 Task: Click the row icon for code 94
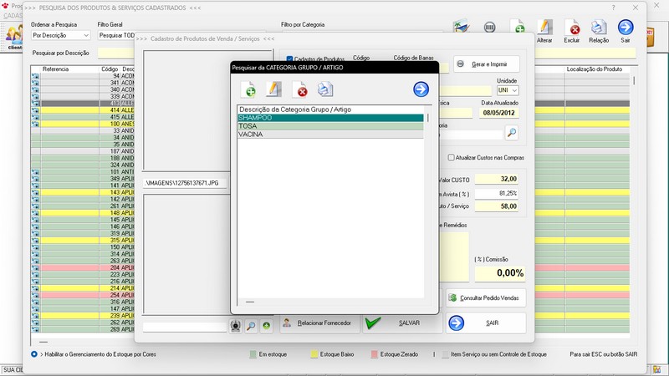coord(35,76)
